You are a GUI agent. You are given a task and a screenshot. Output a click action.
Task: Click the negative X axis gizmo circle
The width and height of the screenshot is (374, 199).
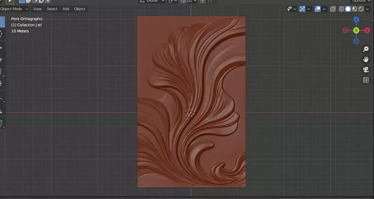click(x=345, y=30)
